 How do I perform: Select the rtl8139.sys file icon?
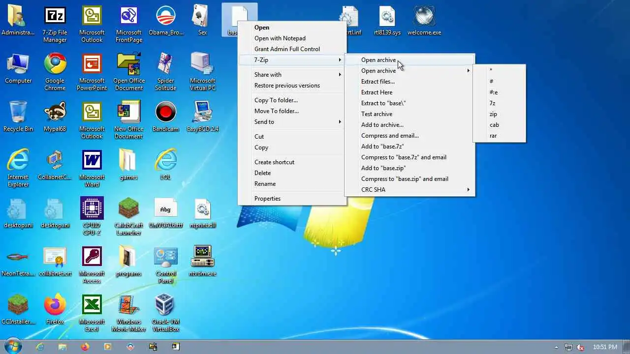(387, 21)
